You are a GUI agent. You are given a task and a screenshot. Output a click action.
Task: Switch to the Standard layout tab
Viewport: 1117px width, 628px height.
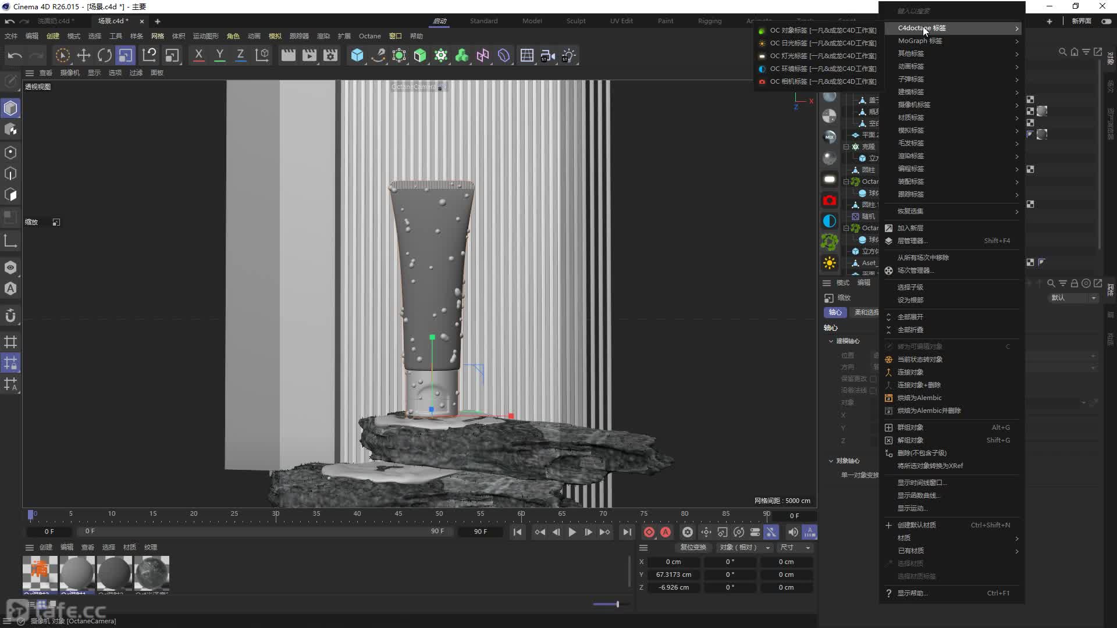coord(483,21)
